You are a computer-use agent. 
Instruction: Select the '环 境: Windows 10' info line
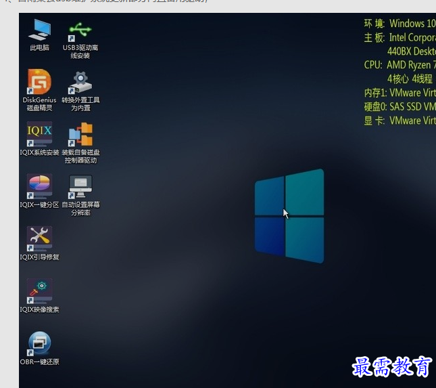click(400, 24)
